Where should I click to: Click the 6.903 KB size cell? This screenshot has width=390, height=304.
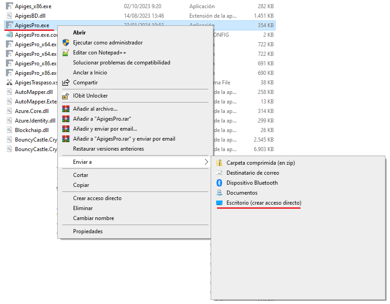pyautogui.click(x=264, y=149)
